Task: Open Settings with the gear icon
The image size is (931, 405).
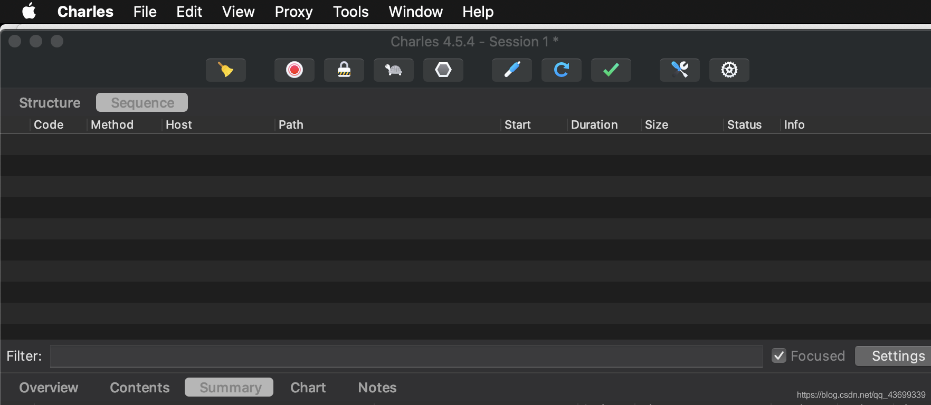Action: pos(729,70)
